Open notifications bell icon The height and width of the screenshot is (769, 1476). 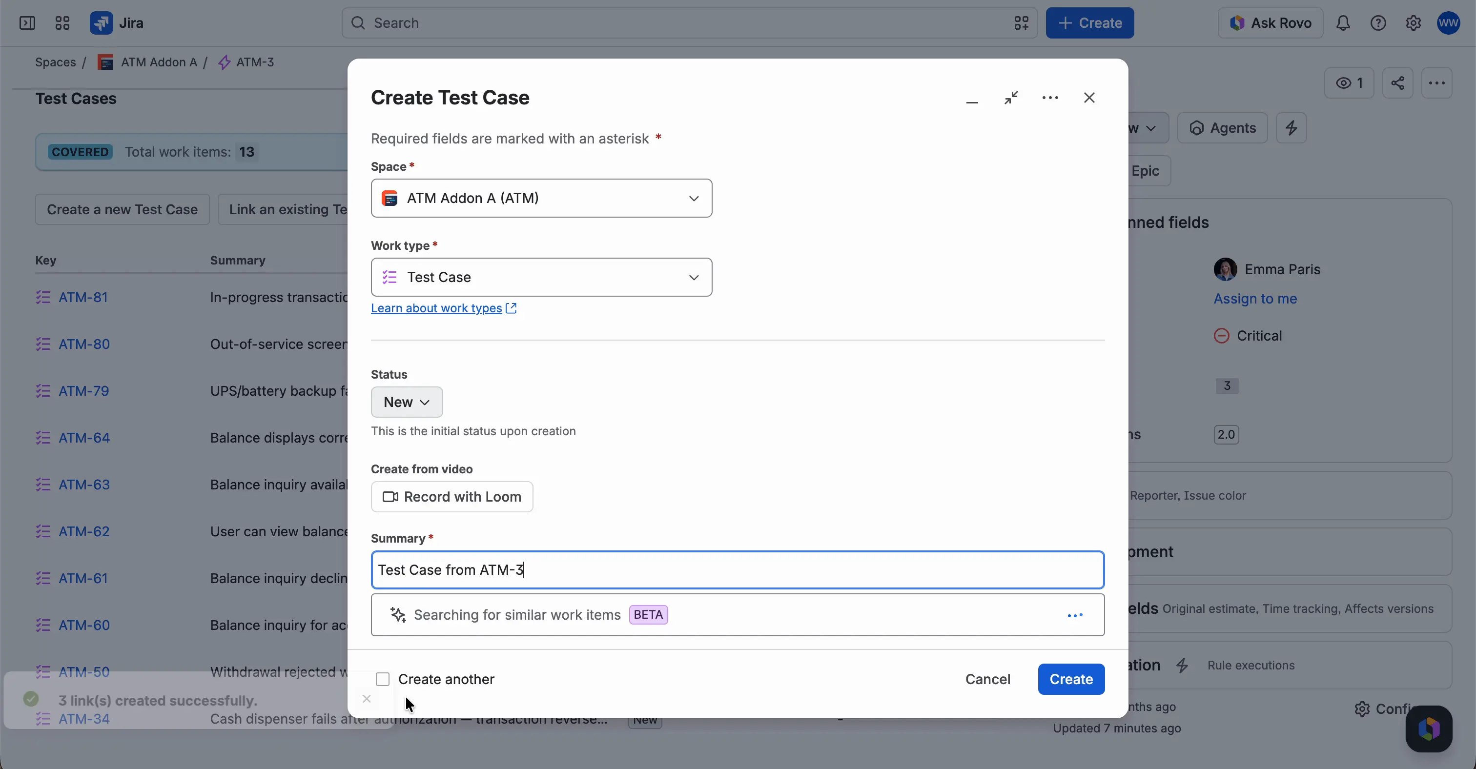click(x=1343, y=23)
